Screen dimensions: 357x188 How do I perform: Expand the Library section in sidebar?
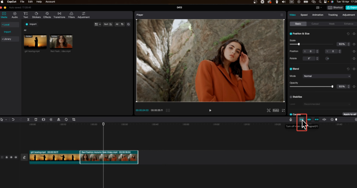click(7, 39)
